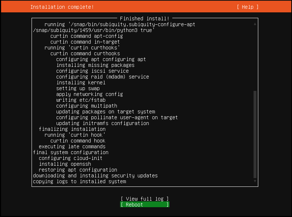292x217 pixels.
Task: Activate the Reboot button
Action: [x=144, y=205]
